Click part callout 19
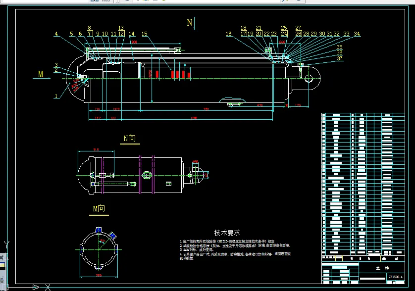The height and width of the screenshot is (291, 415). point(251,34)
